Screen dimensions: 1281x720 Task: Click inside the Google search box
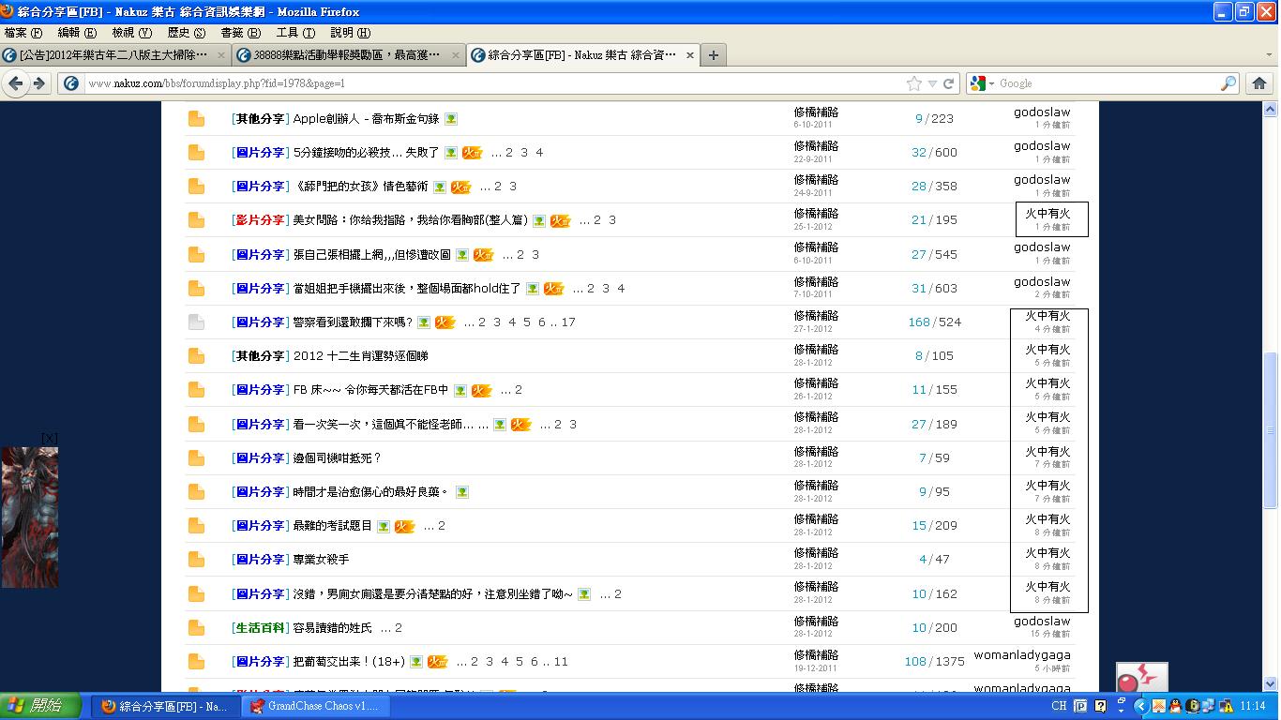pyautogui.click(x=1107, y=83)
